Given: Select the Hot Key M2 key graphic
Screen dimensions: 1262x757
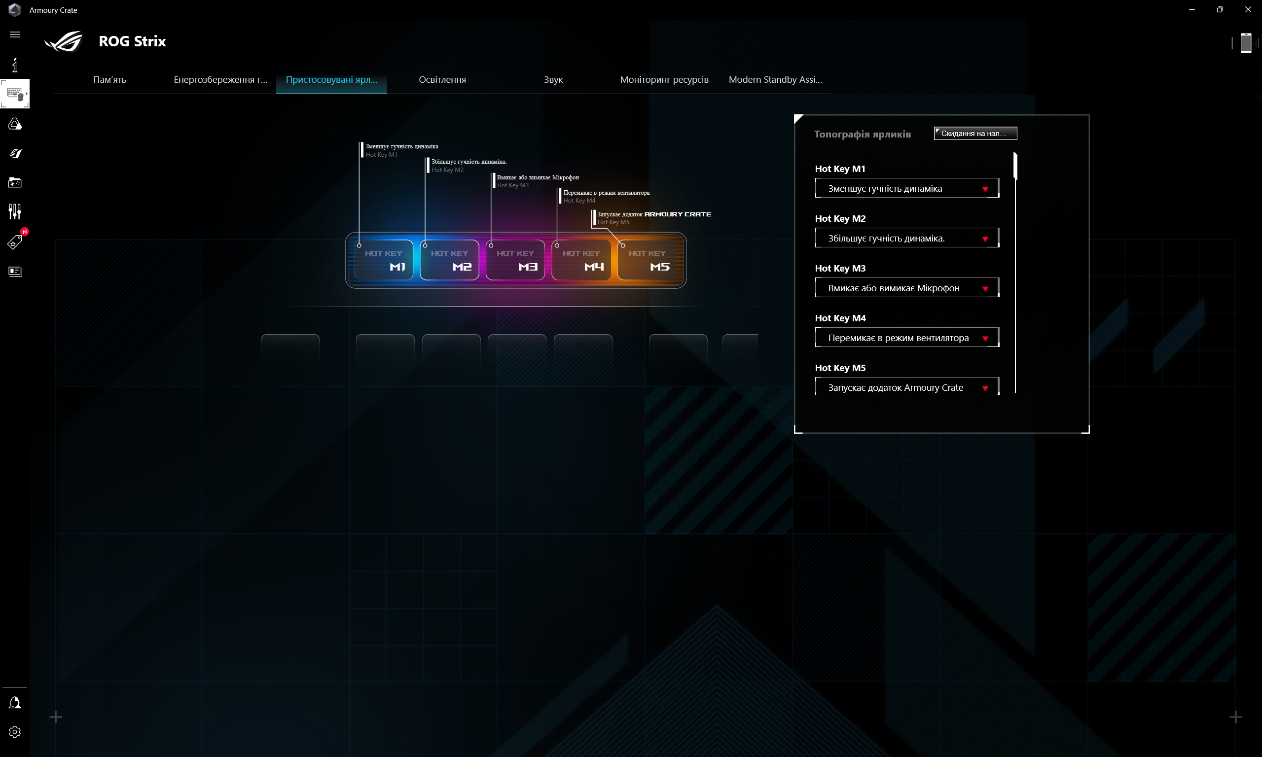Looking at the screenshot, I should (449, 260).
